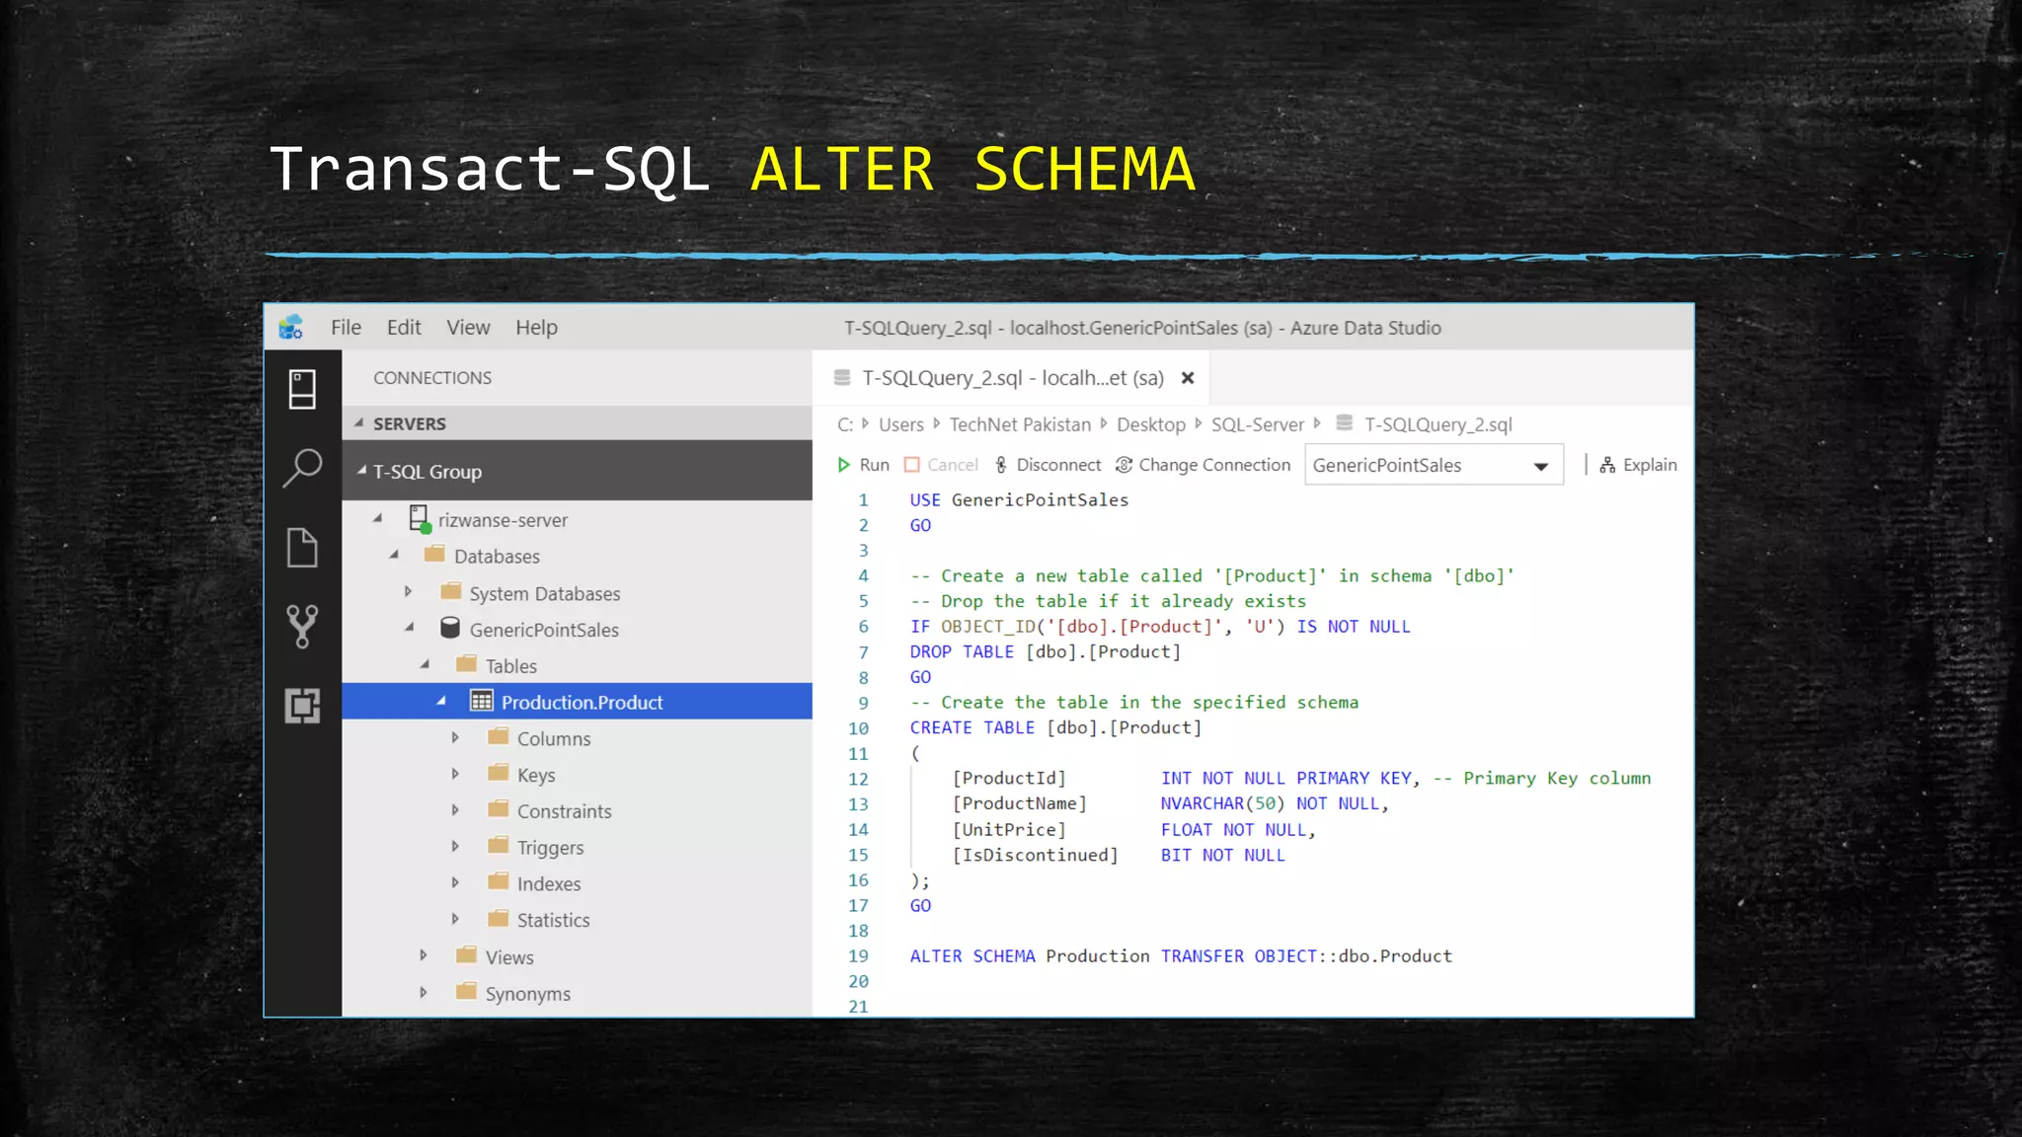Image resolution: width=2022 pixels, height=1137 pixels.
Task: Expand the System Databases node arrow
Action: click(x=408, y=591)
